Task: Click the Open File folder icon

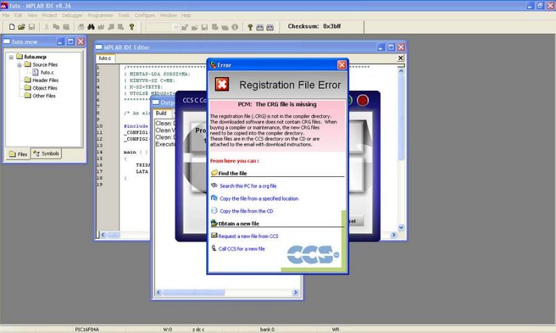Action: tap(22, 27)
